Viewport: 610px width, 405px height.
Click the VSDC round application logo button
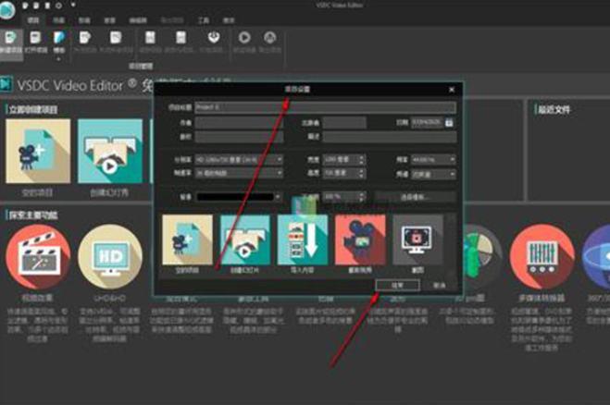pyautogui.click(x=6, y=9)
